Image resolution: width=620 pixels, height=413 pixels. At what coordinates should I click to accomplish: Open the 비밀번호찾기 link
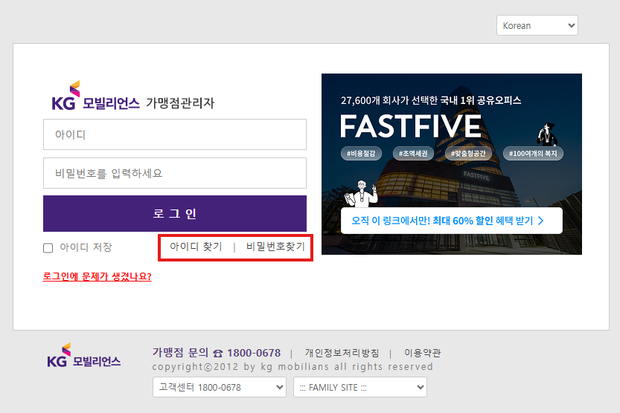275,247
